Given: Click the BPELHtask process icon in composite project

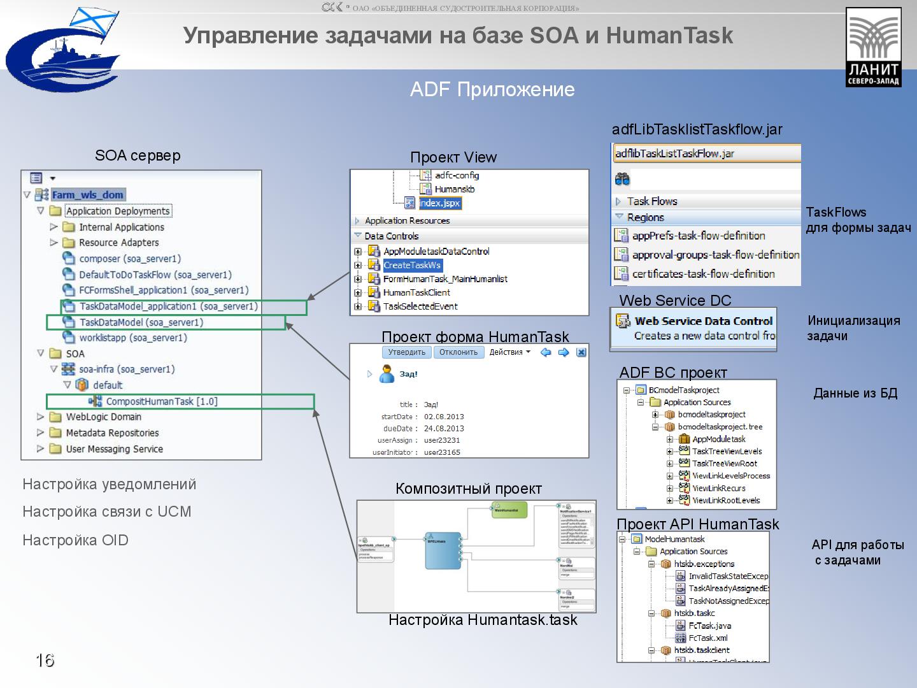Looking at the screenshot, I should click(443, 552).
